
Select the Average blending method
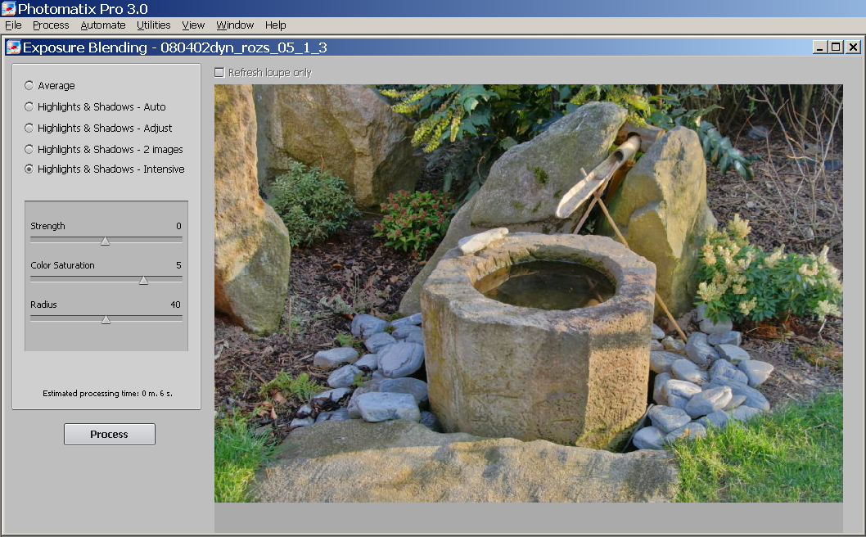tap(29, 86)
